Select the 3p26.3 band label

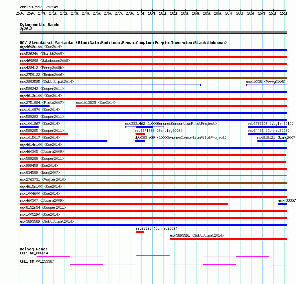point(26,29)
